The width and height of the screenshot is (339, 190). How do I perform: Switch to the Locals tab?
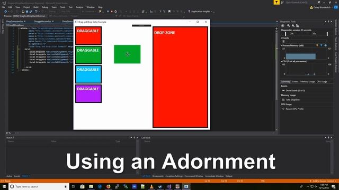coord(17,176)
